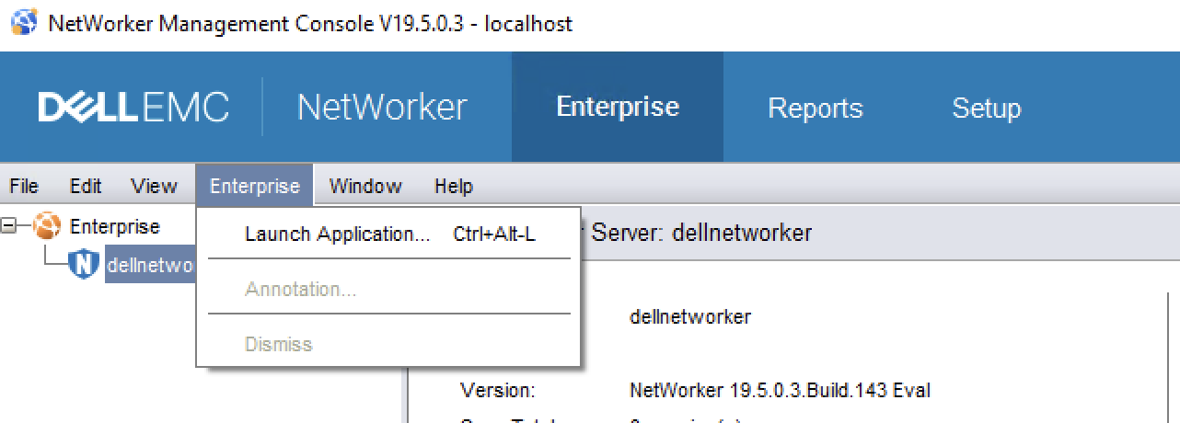Open the Edit menu

click(86, 186)
